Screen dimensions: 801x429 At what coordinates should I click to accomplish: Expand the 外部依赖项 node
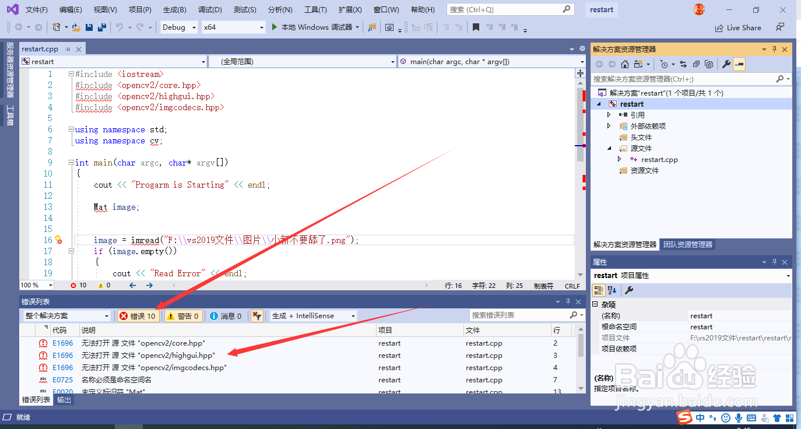click(x=609, y=126)
